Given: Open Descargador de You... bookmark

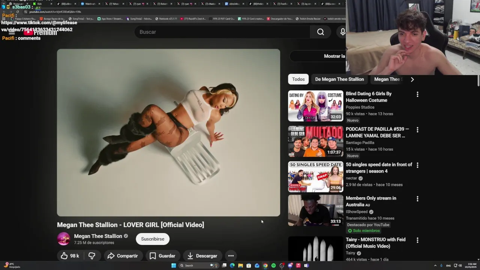Looking at the screenshot, I should (x=280, y=19).
